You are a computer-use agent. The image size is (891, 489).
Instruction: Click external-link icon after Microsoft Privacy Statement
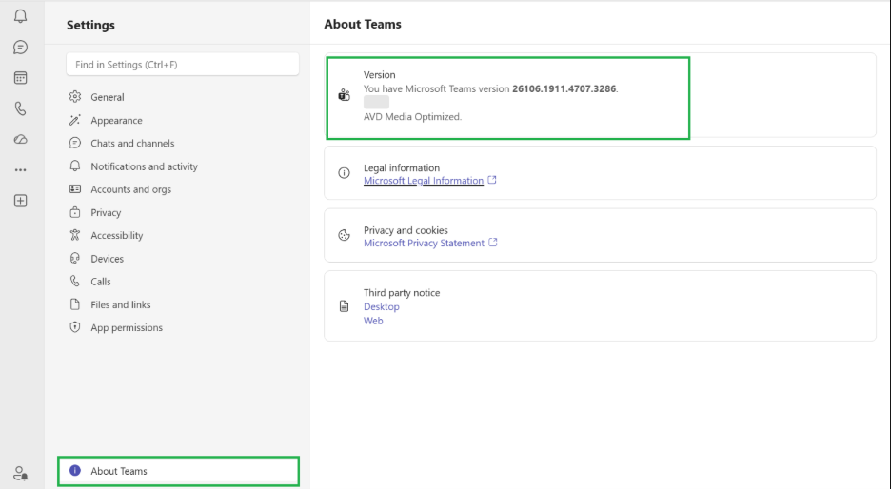point(493,243)
